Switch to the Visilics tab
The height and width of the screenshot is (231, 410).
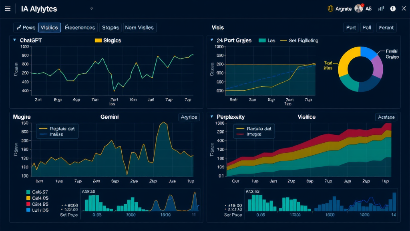point(50,28)
